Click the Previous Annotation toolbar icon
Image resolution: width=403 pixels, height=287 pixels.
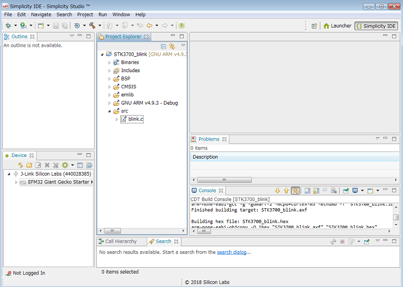125,25
